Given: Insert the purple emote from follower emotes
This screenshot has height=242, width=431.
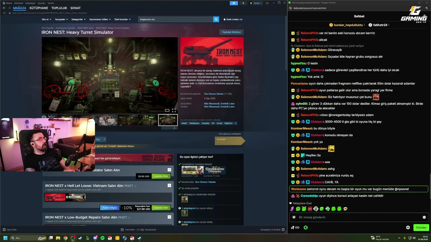Looking at the screenshot, I should click(292, 209).
